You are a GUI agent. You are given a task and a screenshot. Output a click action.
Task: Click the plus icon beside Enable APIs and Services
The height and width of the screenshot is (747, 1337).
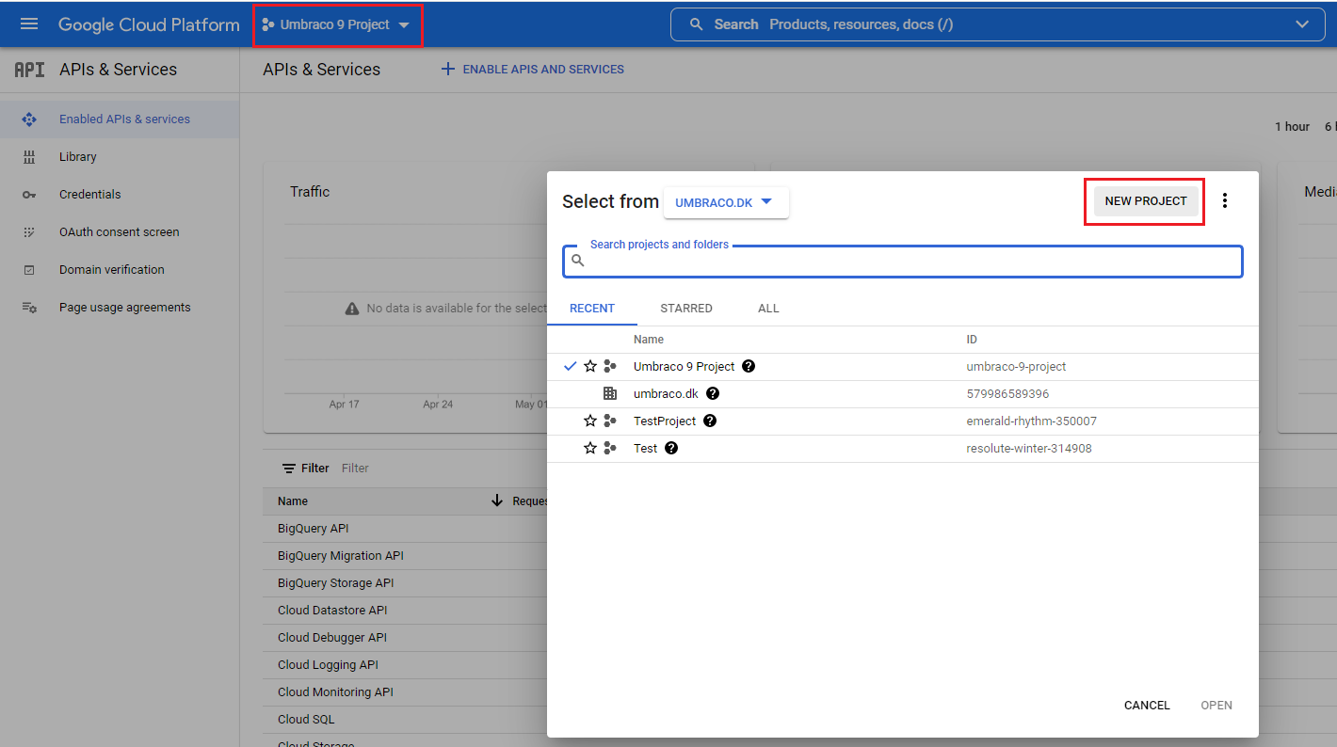[448, 69]
